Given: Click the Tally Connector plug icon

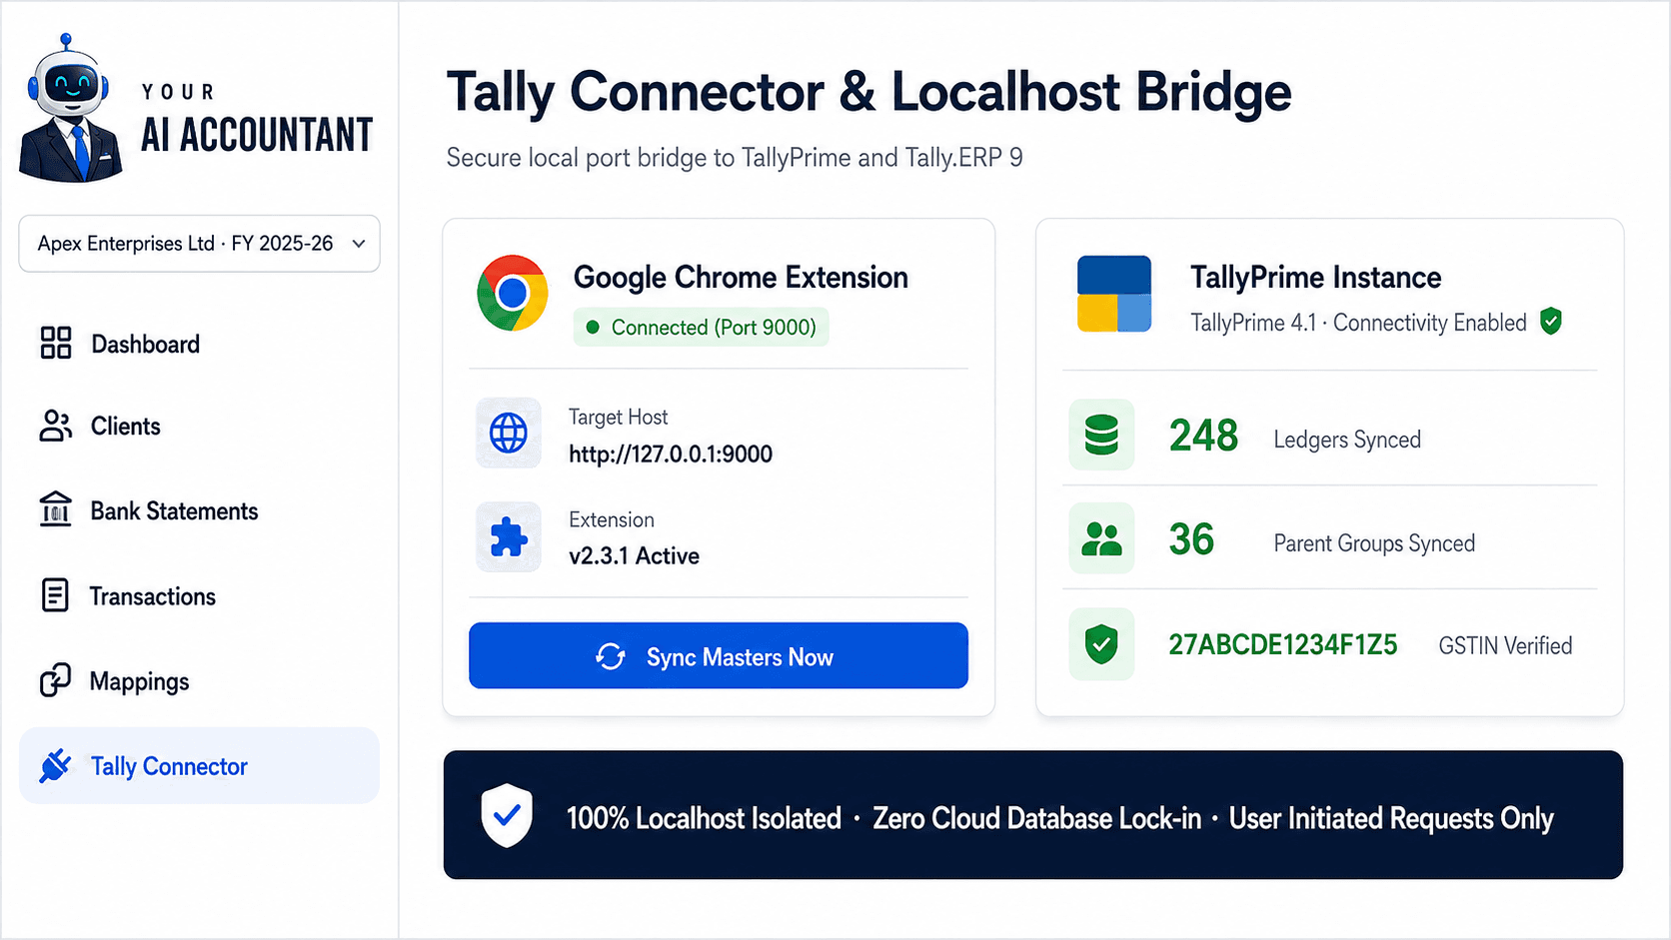Looking at the screenshot, I should 55,765.
